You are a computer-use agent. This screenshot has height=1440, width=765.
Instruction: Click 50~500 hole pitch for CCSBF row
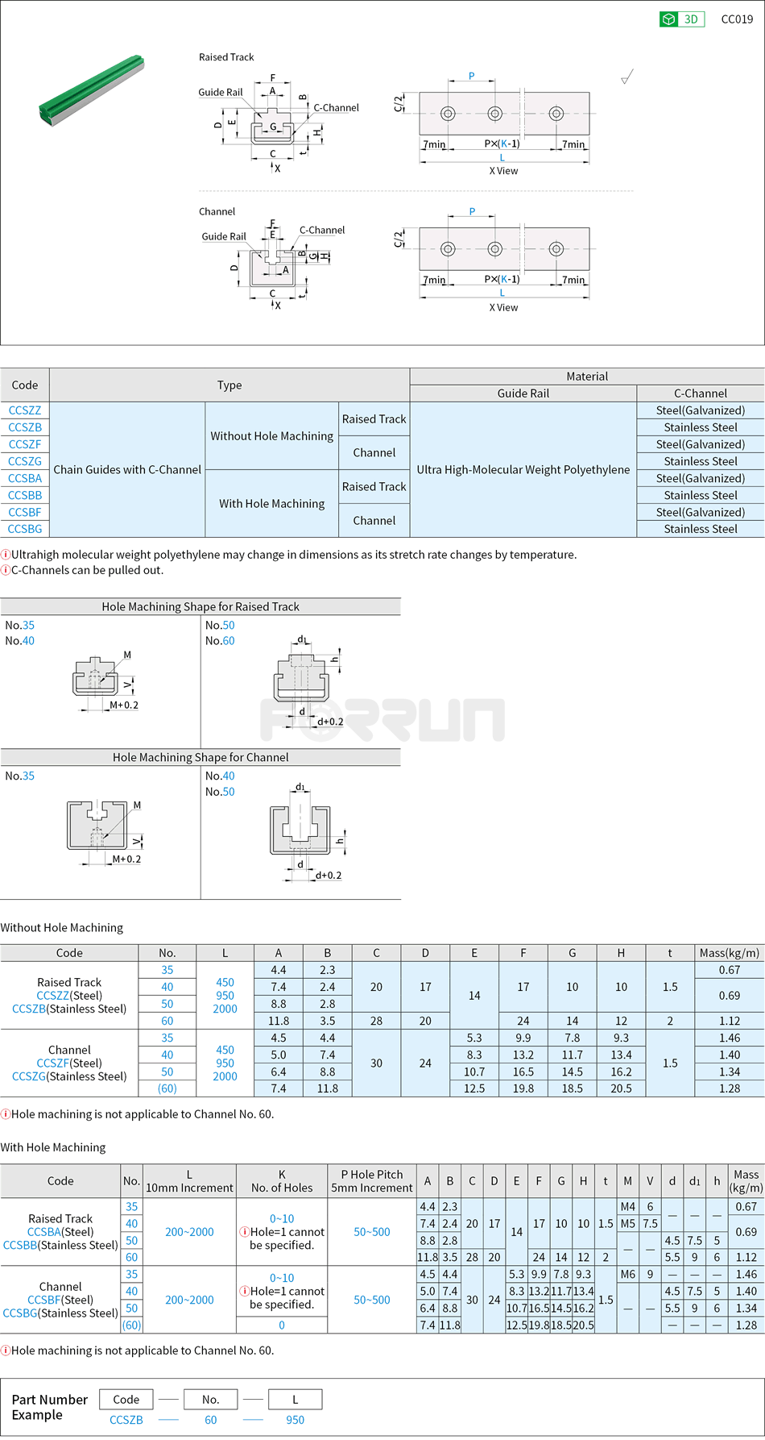372,1300
